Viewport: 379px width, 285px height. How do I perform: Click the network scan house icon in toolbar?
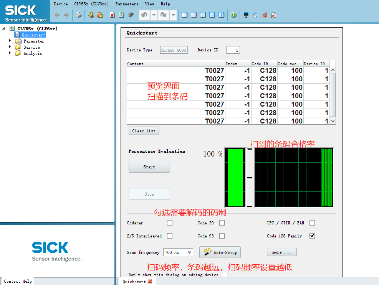(x=255, y=15)
